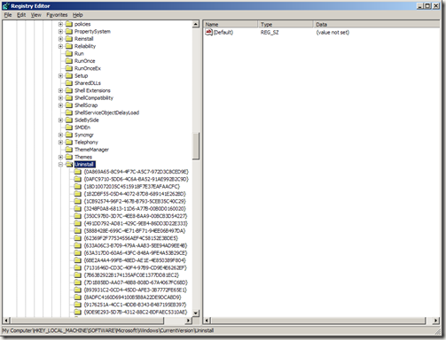Select the key labeled {893931C2-0CD4...}
The width and height of the screenshot is (446, 340).
coord(136,290)
